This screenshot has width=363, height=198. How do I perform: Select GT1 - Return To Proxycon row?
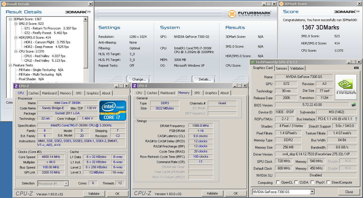point(50,28)
